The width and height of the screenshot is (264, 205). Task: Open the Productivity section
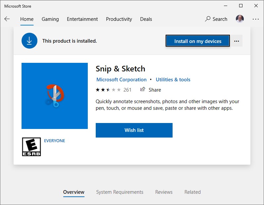[x=119, y=19]
